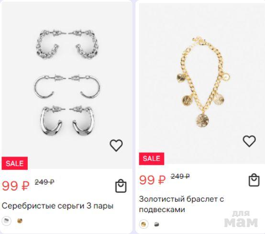Click crossed-out 249 ₽ price under bracelet
This screenshot has height=234, width=265.
coord(180,176)
